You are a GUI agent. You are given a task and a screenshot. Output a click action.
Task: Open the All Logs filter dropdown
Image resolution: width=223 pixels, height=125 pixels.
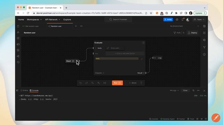(x=174, y=90)
